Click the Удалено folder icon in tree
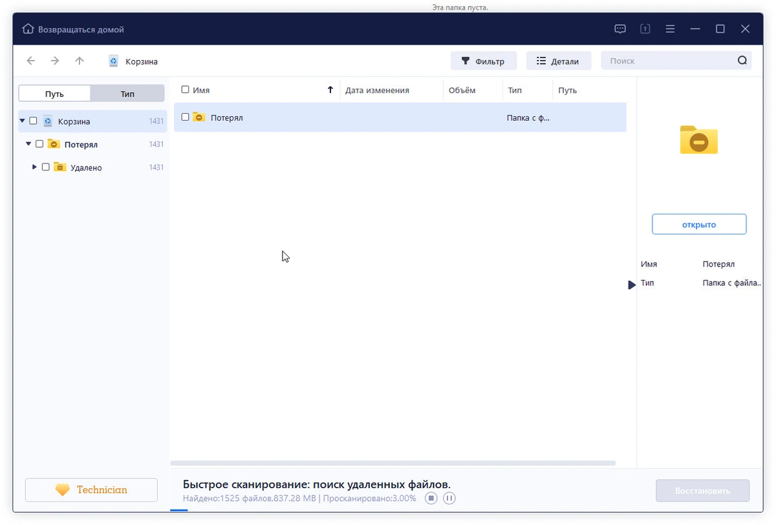 click(x=59, y=167)
